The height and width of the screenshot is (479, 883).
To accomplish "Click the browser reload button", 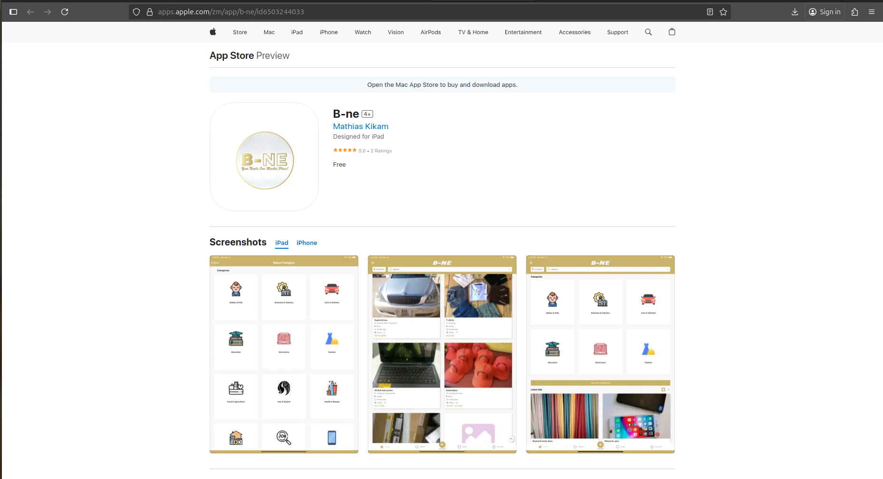I will coord(65,12).
